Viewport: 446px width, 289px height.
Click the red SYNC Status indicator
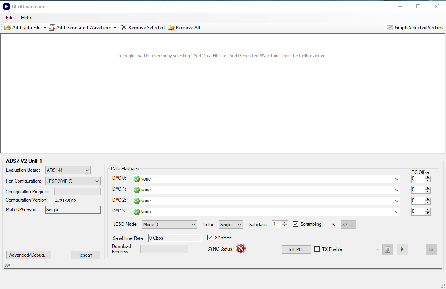(241, 249)
